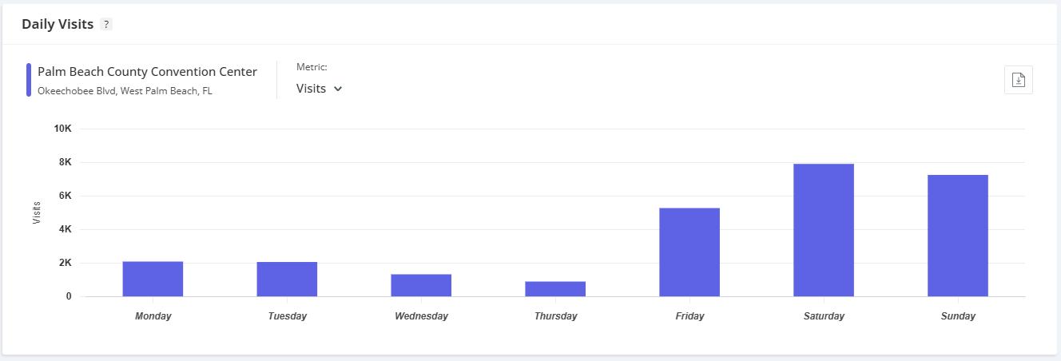The image size is (1061, 361).
Task: Click the Daily Visits panel title
Action: 58,24
